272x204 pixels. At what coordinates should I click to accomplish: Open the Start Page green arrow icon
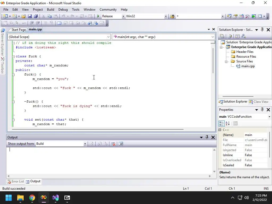coord(254,16)
